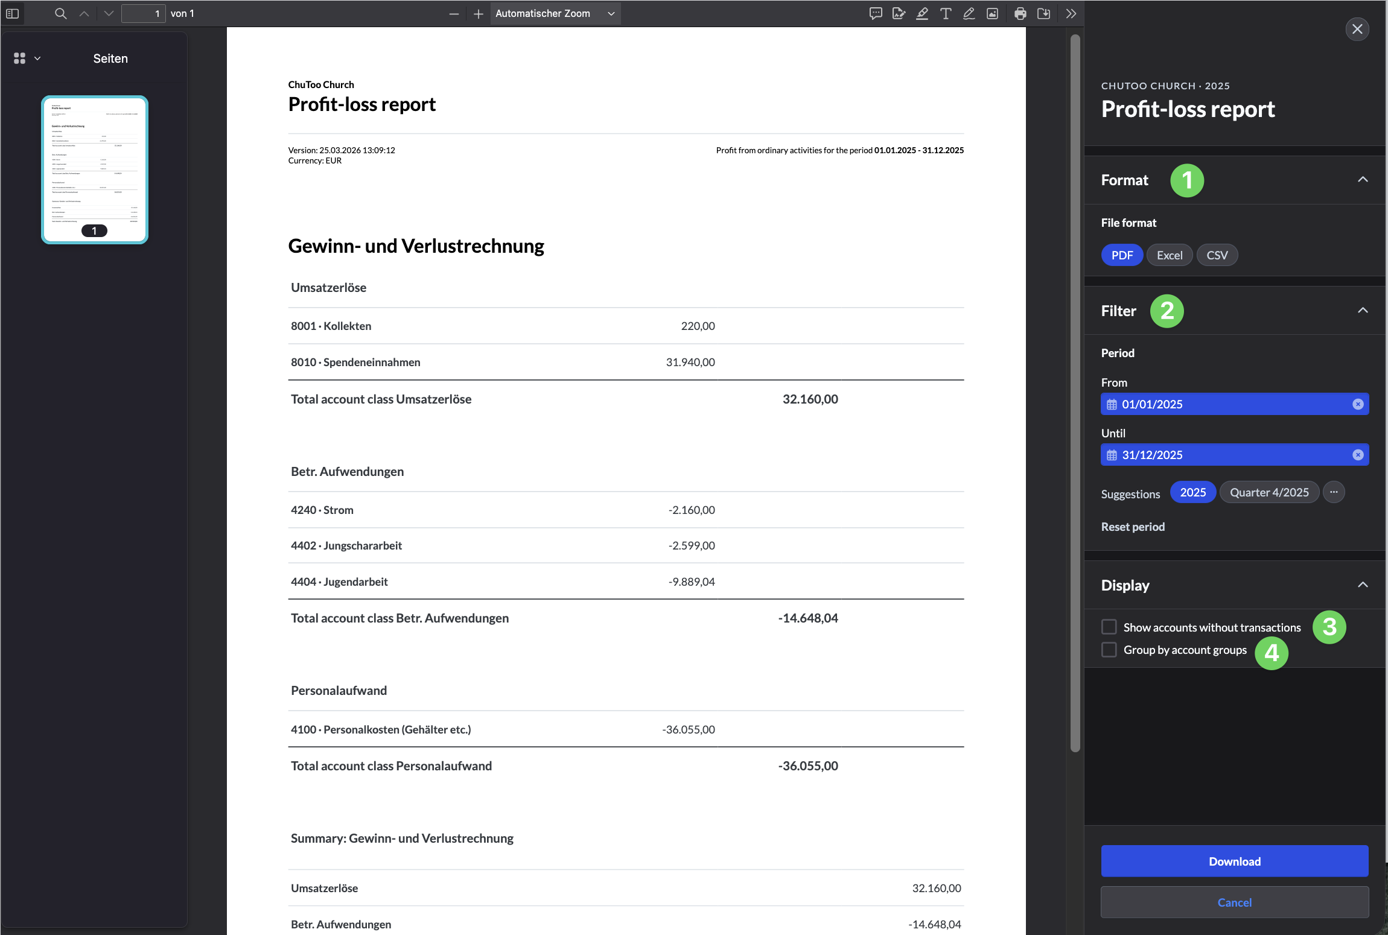Open the Automatischer Zoom dropdown

pos(555,13)
